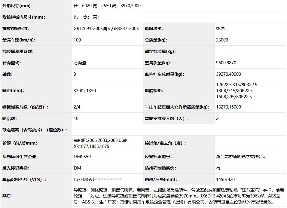The width and height of the screenshot is (287, 208).
Task: Click the wheelbase value 3300+1350
Action: click(85, 90)
